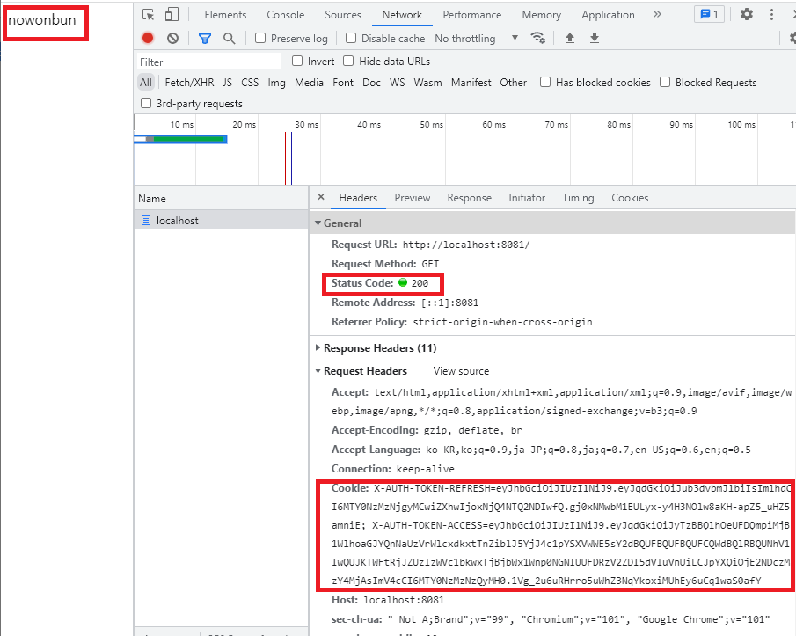
Task: Activate the inspect element picker icon
Action: pyautogui.click(x=149, y=15)
